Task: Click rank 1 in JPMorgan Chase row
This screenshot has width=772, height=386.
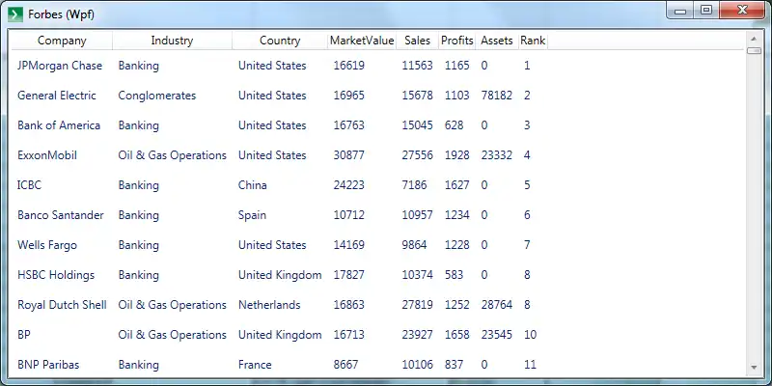Action: [527, 66]
